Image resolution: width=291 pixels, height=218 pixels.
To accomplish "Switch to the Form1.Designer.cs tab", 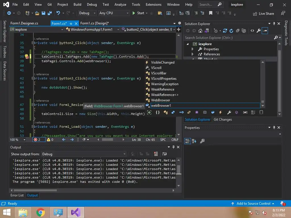I will (24, 23).
